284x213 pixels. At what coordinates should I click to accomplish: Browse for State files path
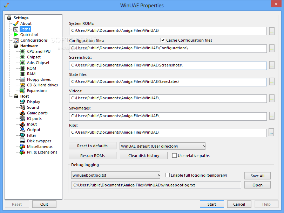click(x=272, y=81)
